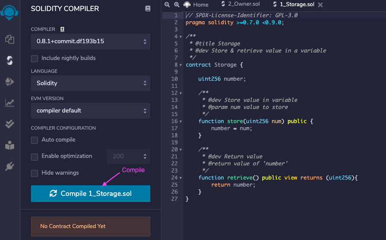Click the '@title Storage' comment line
This screenshot has height=240, width=386.
click(215, 44)
